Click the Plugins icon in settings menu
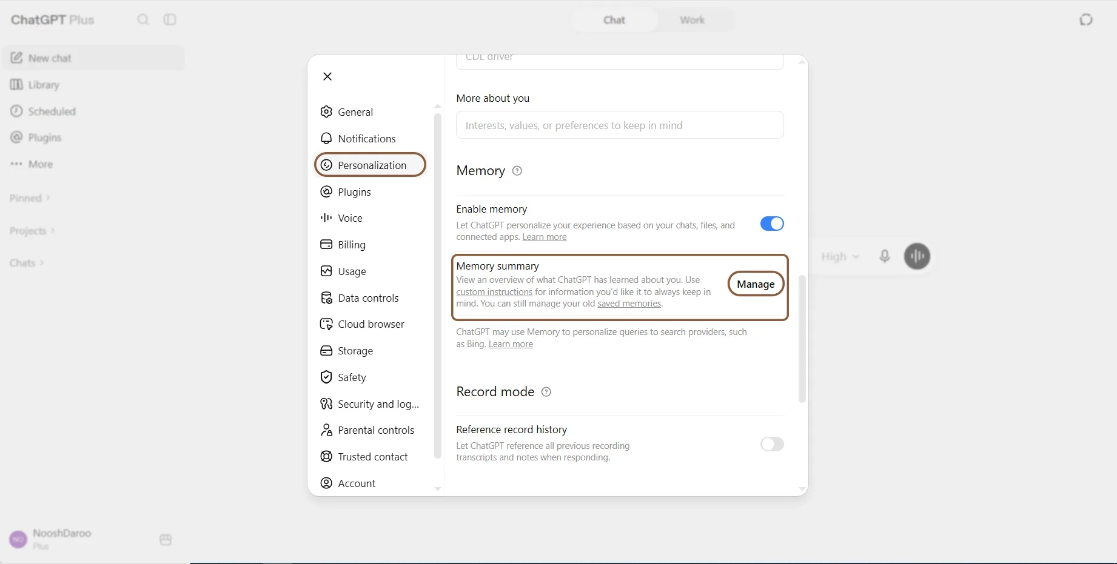Viewport: 1117px width, 564px height. pyautogui.click(x=326, y=192)
